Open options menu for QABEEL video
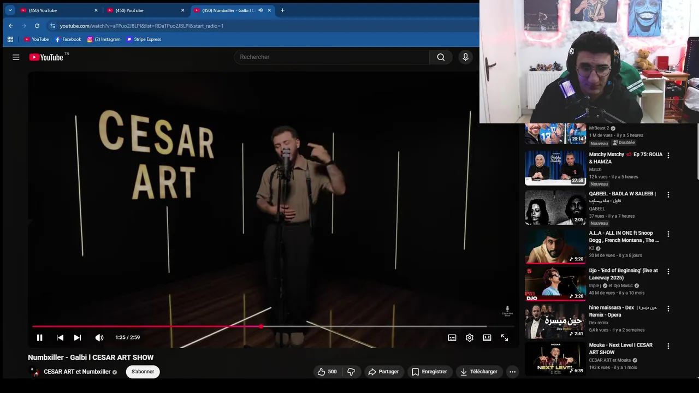699x393 pixels. coord(668,195)
